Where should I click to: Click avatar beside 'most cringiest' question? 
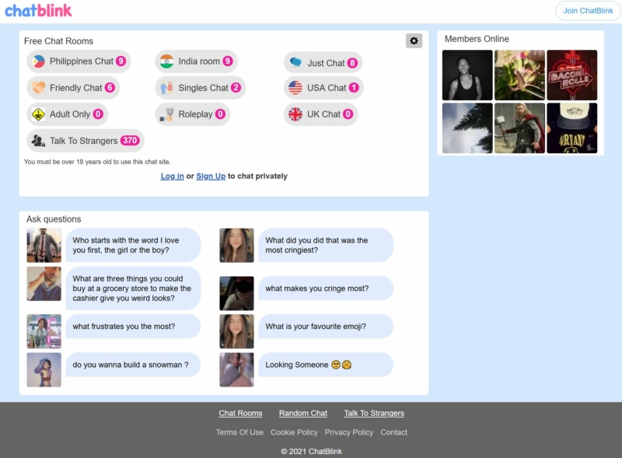pos(237,245)
